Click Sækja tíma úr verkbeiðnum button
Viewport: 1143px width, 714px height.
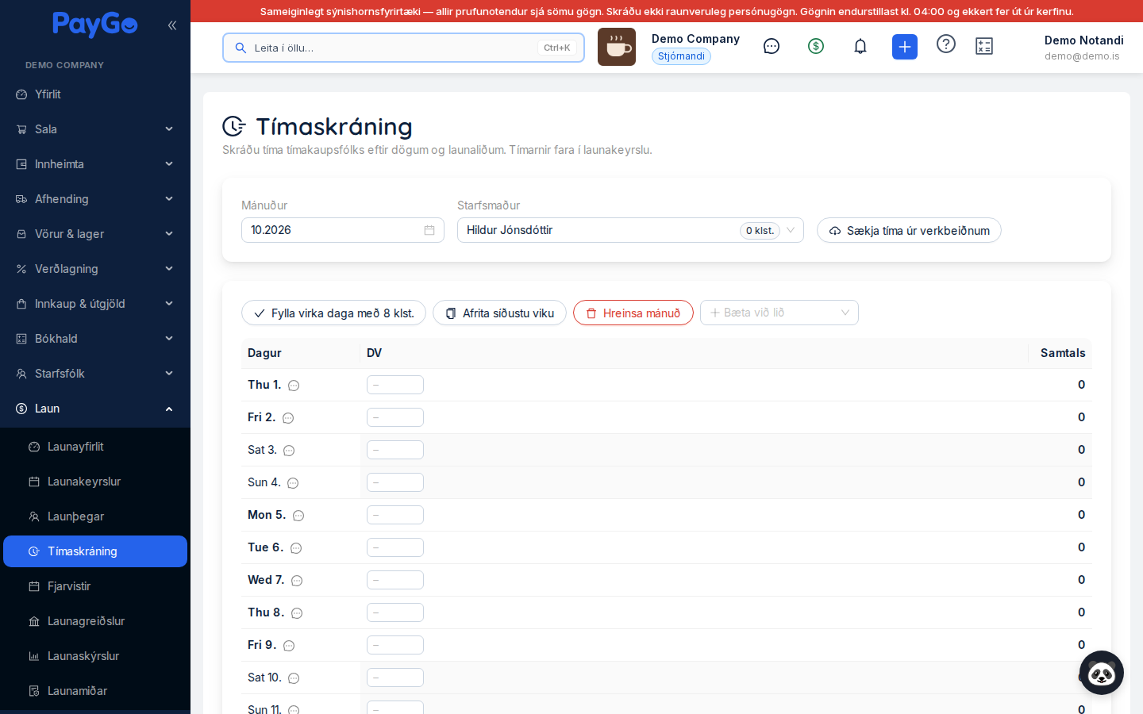tap(909, 230)
